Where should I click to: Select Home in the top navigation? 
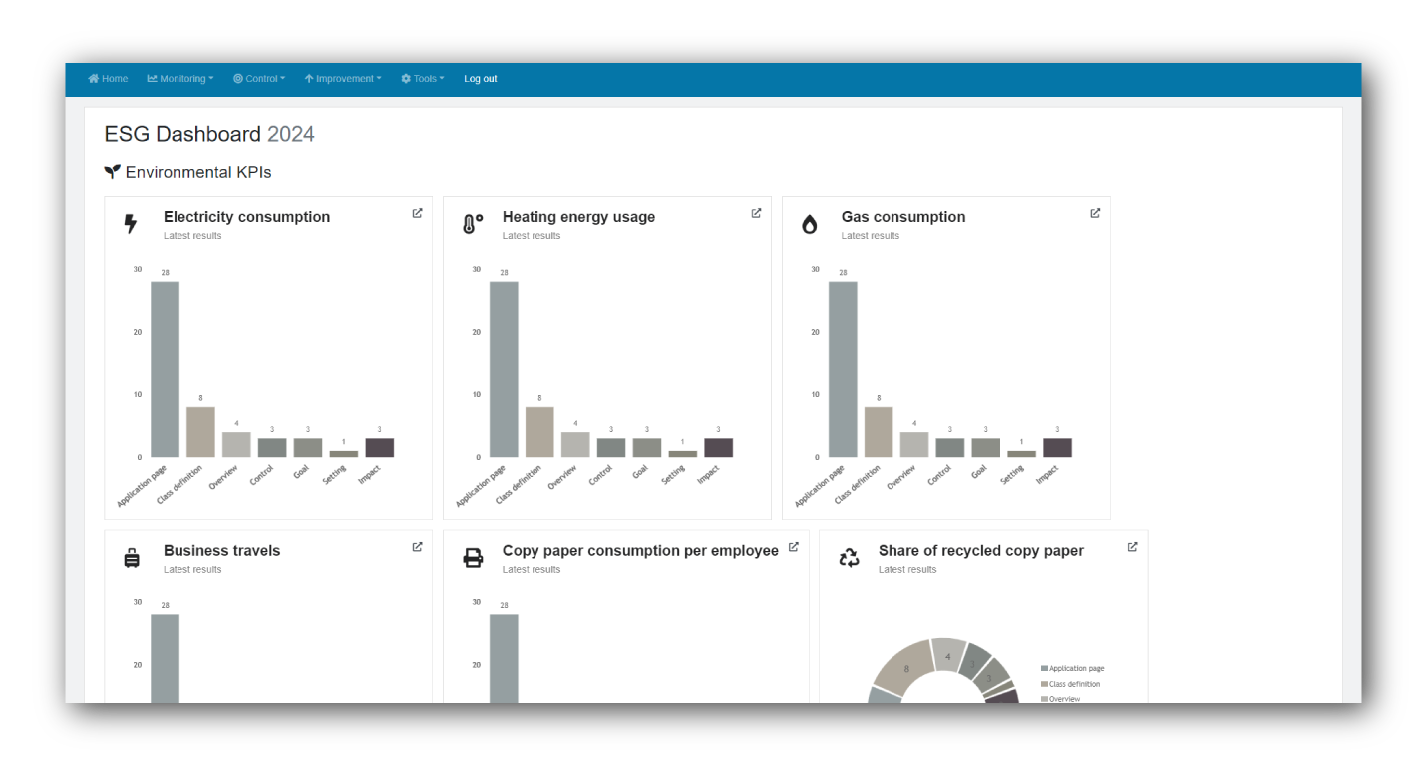(x=107, y=78)
